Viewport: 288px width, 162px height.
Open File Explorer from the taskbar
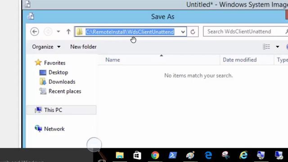coord(120,155)
